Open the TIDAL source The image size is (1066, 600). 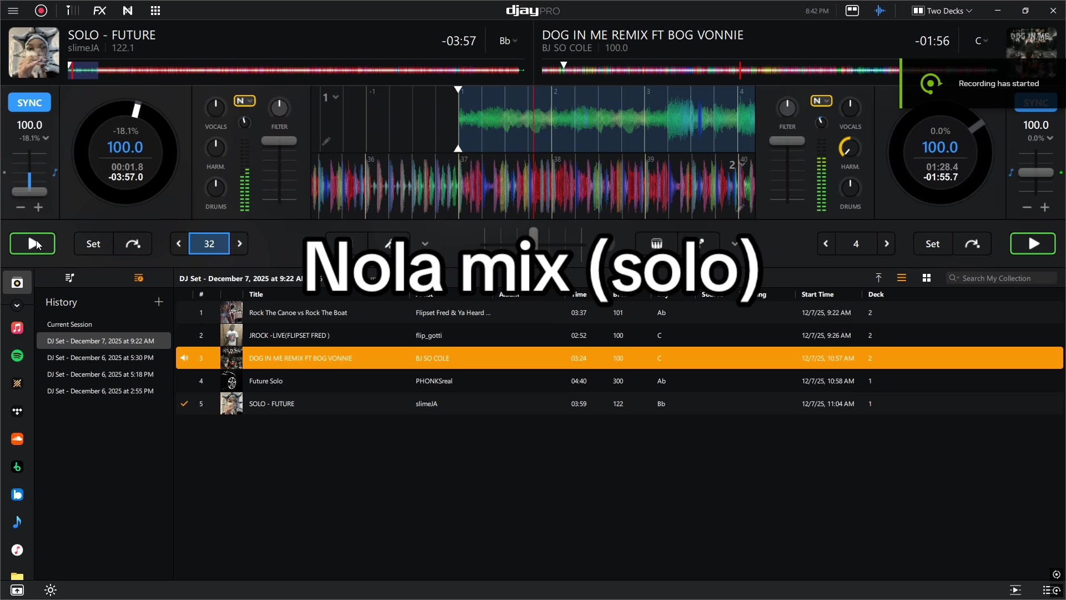(17, 411)
